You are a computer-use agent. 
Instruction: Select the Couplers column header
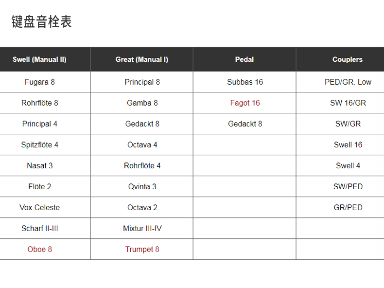tap(347, 59)
